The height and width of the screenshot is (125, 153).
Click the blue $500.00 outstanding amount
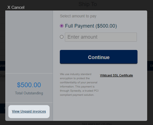(29, 85)
